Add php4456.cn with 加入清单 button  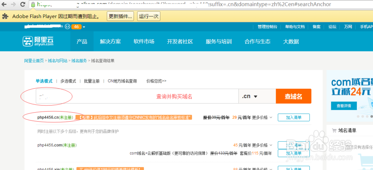click(294, 117)
